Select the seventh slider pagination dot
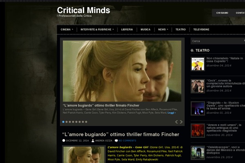Viewport: 245px width, 163px height. [83, 122]
